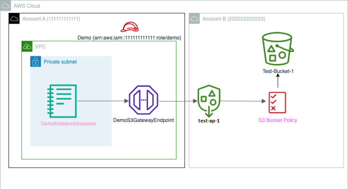Select the Demo IAM role ARN text

click(x=129, y=37)
